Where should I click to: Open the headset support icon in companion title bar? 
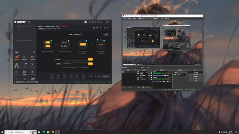coord(90,22)
